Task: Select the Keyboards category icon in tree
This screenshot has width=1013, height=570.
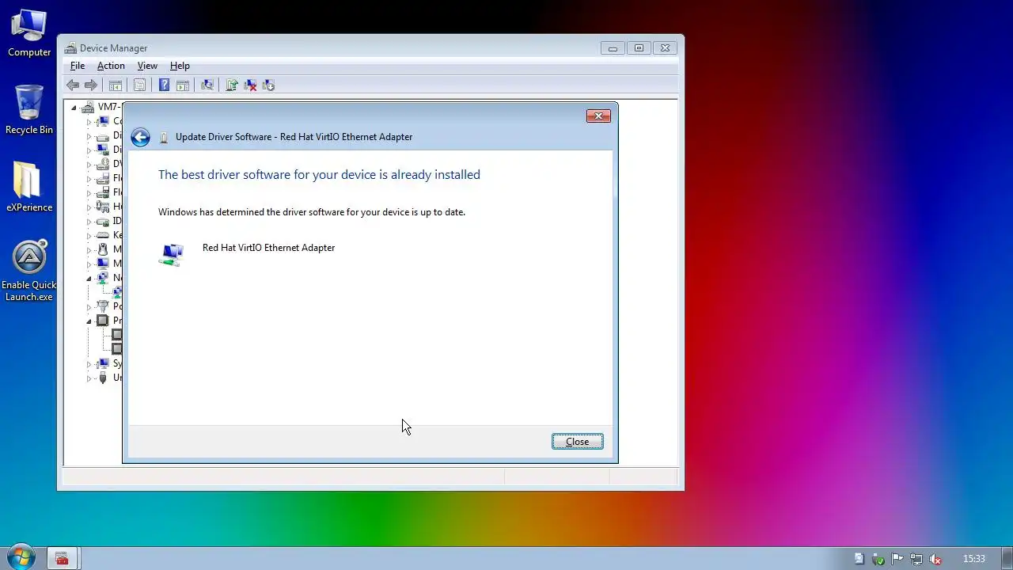Action: (x=102, y=235)
